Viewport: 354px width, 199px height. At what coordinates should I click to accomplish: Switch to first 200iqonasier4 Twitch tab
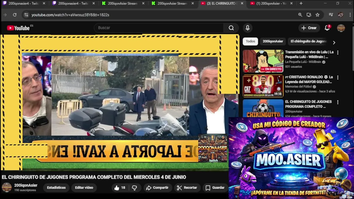pos(24,3)
